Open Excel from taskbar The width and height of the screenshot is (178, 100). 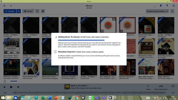pyautogui.click(x=43, y=98)
